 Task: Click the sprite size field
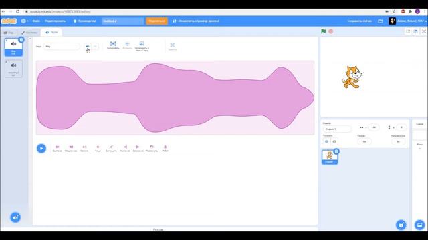[364, 141]
